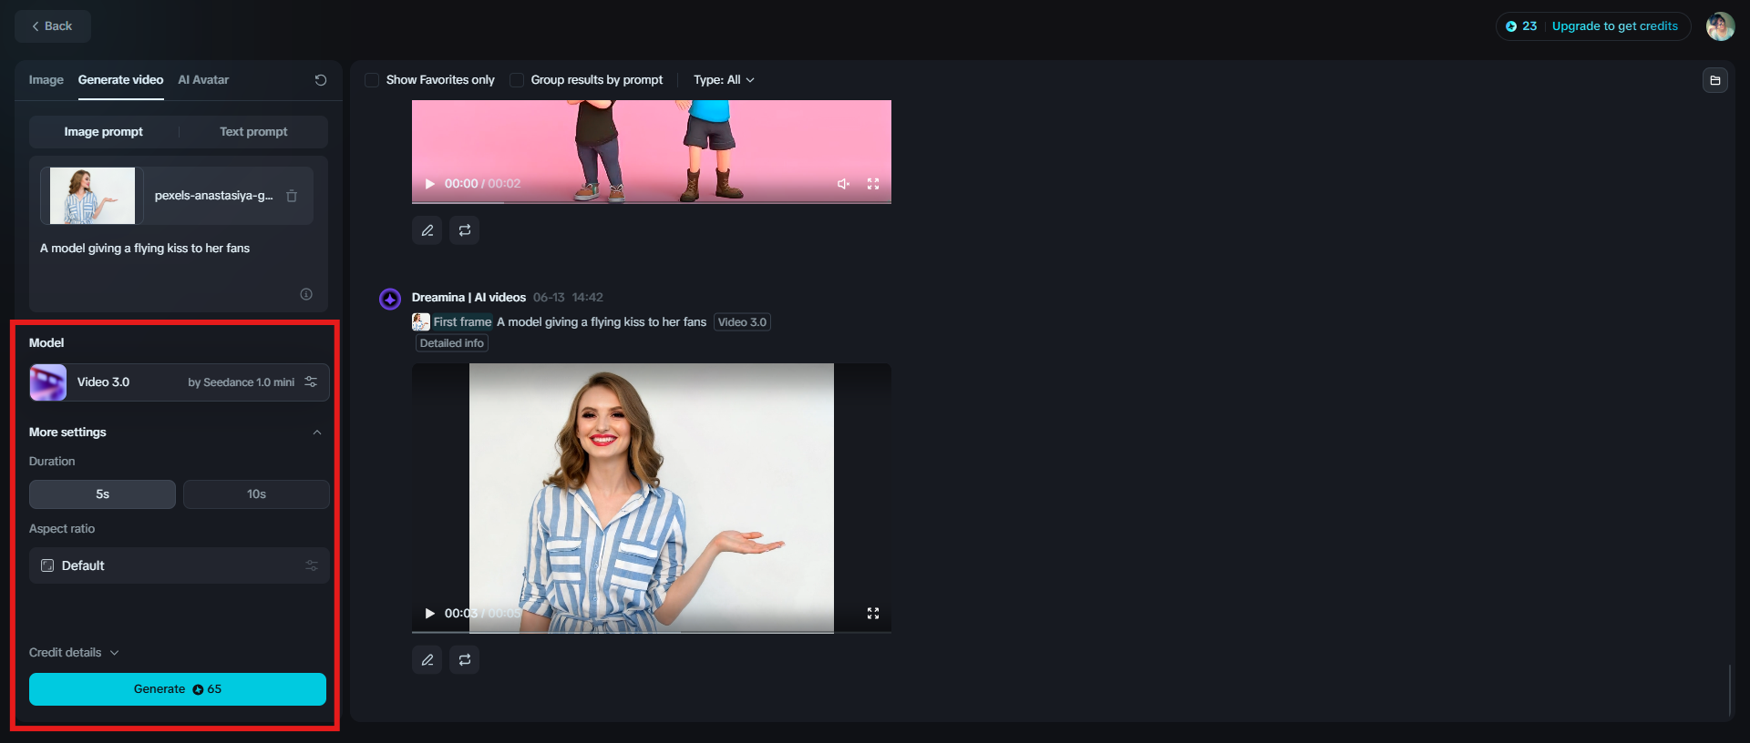Screen dimensions: 1750x743
Task: Click the Video 3.0 tag
Action: 742,322
